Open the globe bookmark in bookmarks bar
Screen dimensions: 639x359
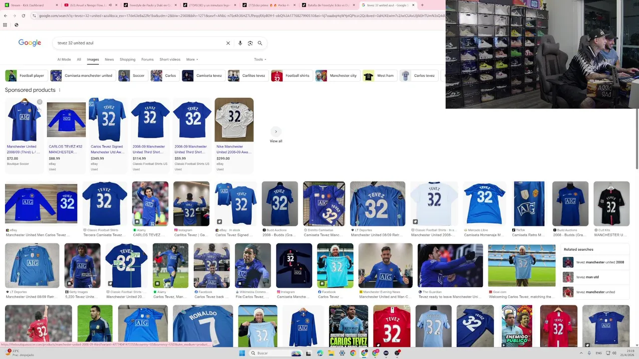(16, 25)
